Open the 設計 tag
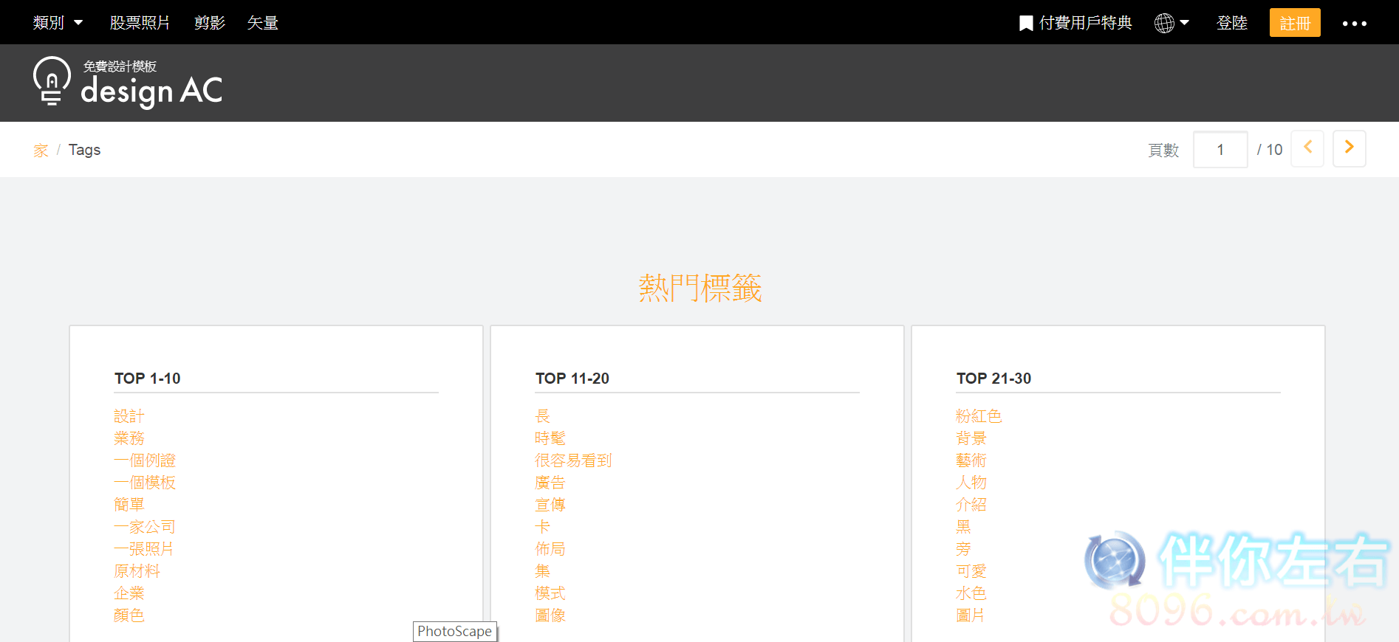 click(129, 416)
